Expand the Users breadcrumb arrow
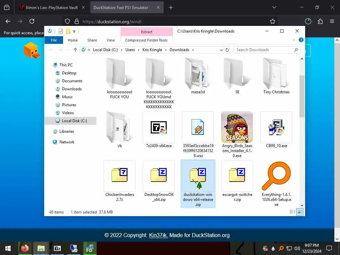Viewport: 340px width, 255px height. [138, 50]
